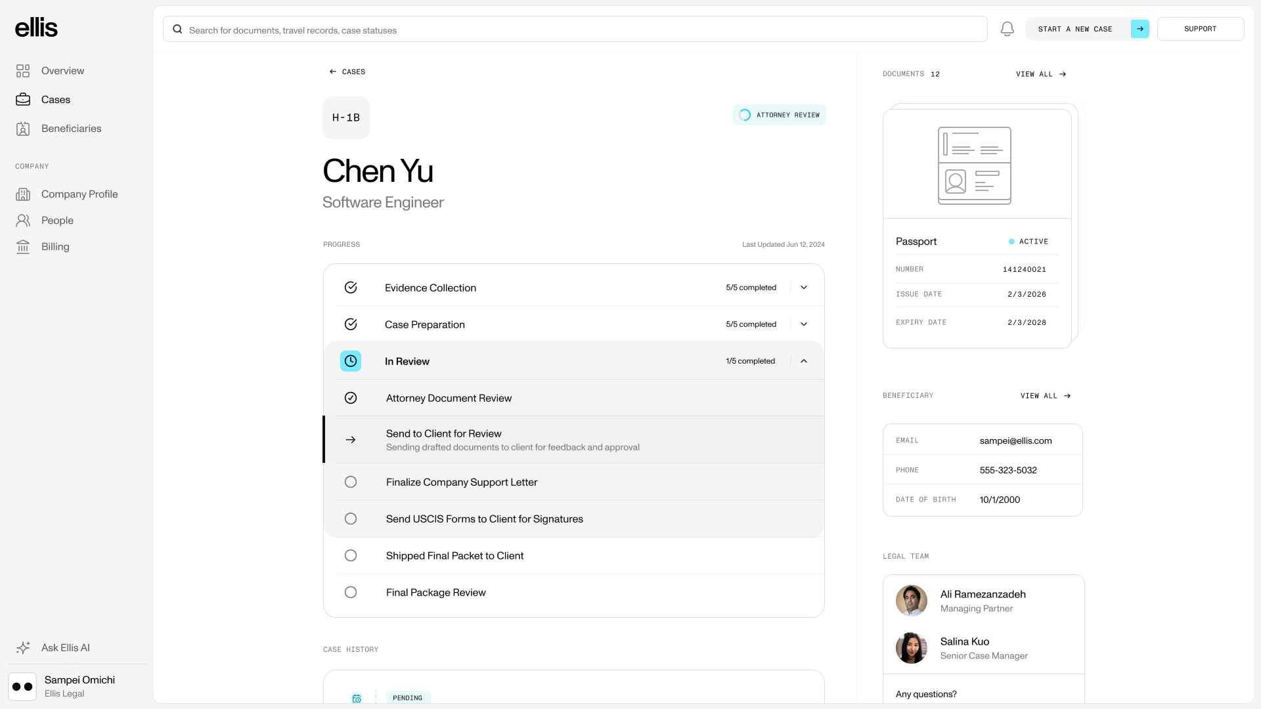The height and width of the screenshot is (709, 1261).
Task: Open the People menu item
Action: point(57,221)
